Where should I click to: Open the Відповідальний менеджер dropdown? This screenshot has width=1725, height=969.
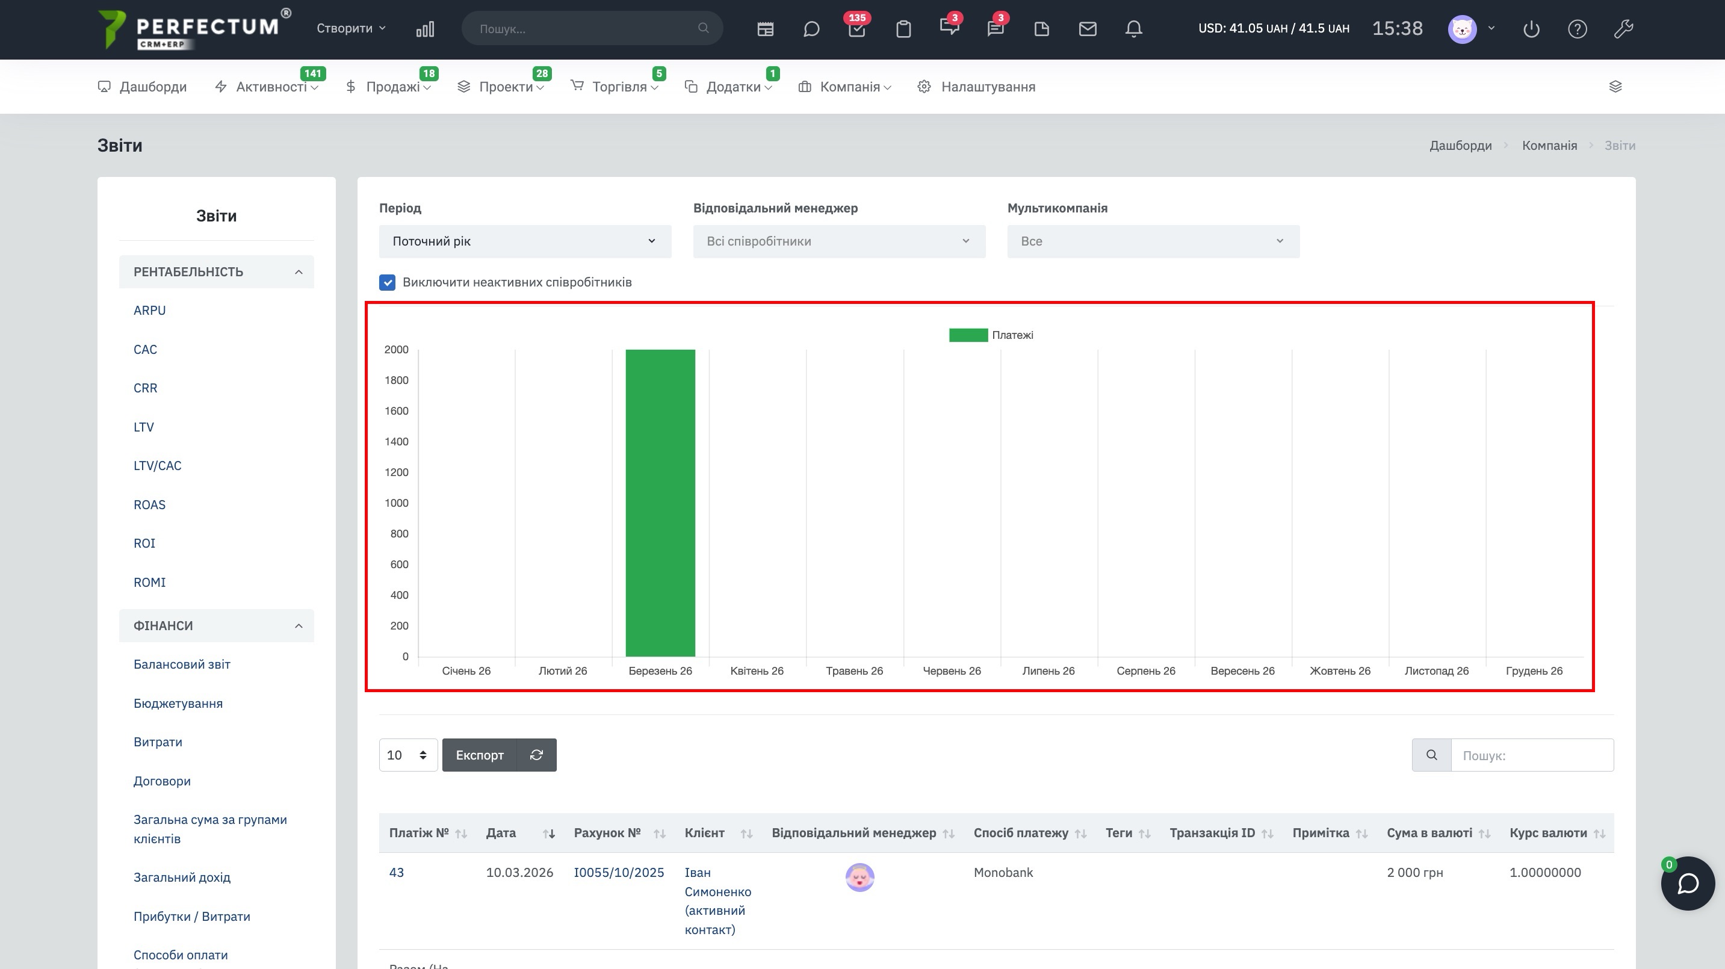click(838, 241)
